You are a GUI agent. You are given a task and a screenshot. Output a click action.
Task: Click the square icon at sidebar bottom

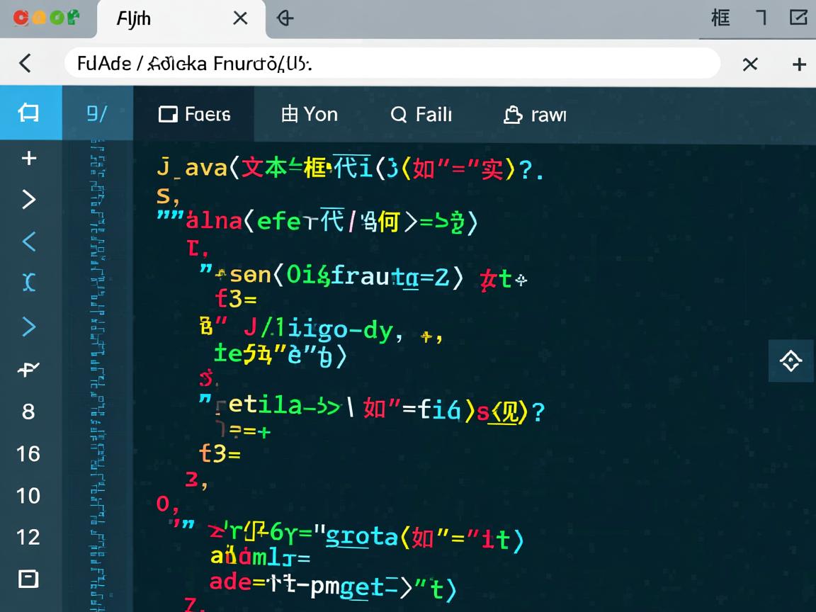pos(28,579)
